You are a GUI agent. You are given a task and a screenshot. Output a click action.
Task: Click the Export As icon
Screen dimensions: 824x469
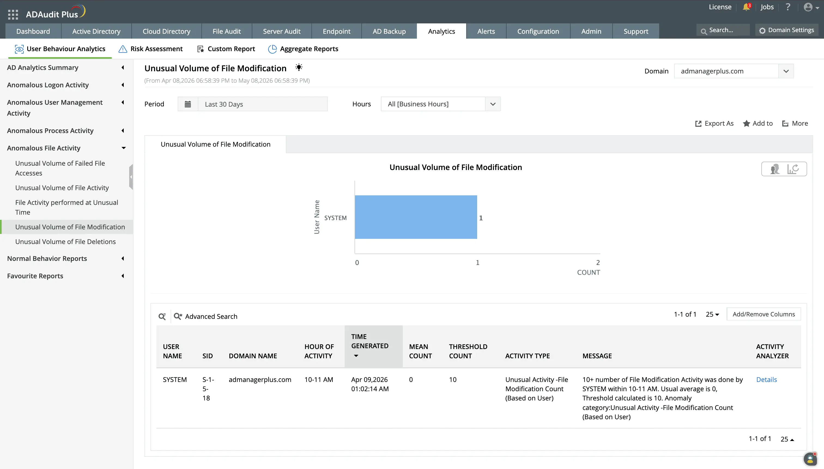click(x=698, y=124)
